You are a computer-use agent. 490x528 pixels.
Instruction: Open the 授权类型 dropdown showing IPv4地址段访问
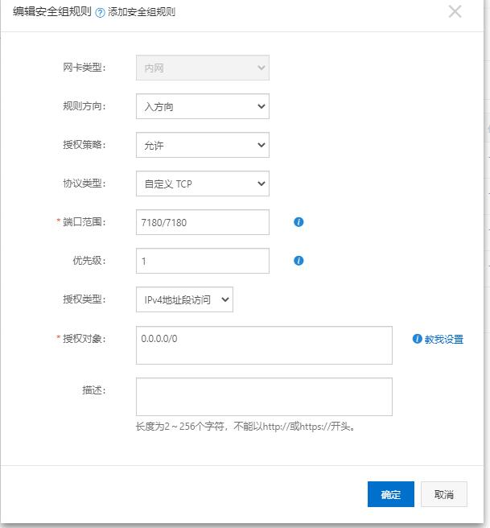pos(183,299)
